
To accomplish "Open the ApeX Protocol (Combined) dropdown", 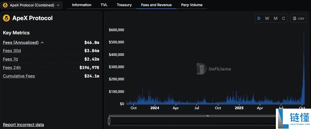I will point(32,5).
